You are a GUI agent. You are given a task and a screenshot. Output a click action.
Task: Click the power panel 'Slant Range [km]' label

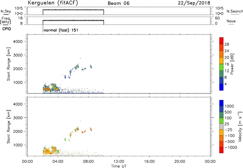click(9, 64)
